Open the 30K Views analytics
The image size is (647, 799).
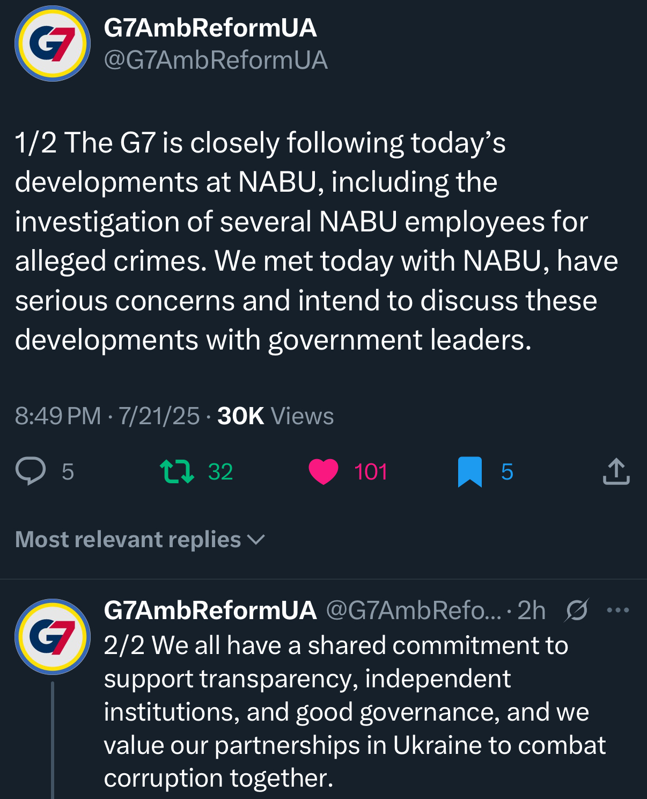[x=275, y=416]
